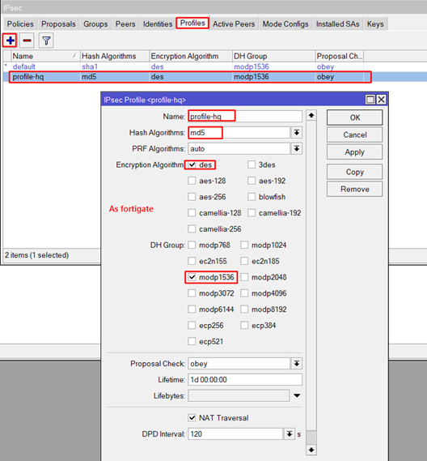Check modp1024 DH group
Screen dimensions: 427x461
pos(244,245)
